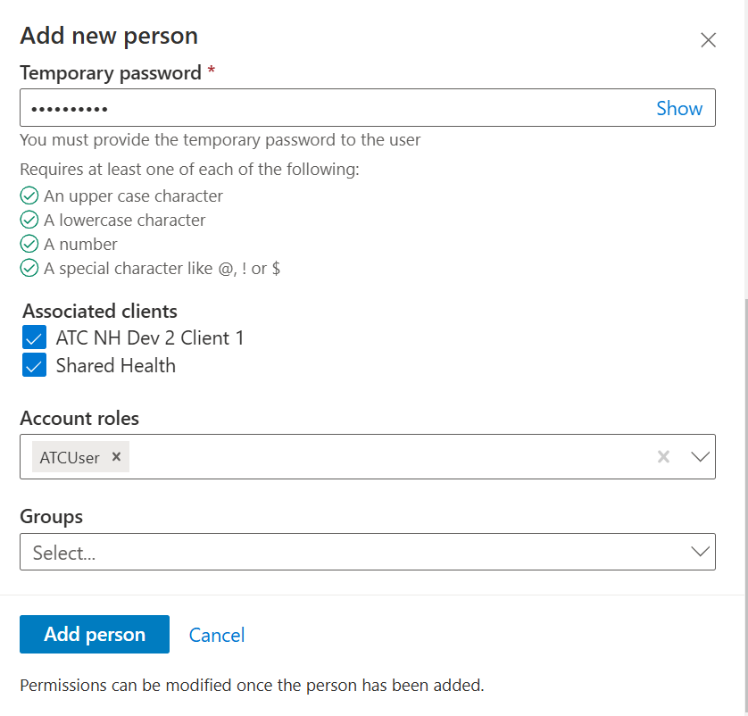
Task: Cancel adding the new person
Action: click(x=216, y=634)
